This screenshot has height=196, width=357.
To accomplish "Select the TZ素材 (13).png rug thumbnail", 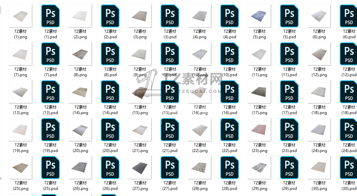I will click(20, 92).
